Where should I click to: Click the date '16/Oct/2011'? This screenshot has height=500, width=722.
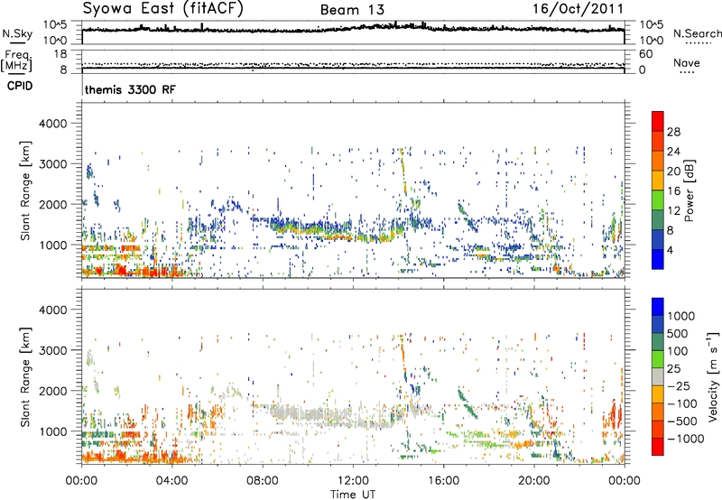coord(578,9)
